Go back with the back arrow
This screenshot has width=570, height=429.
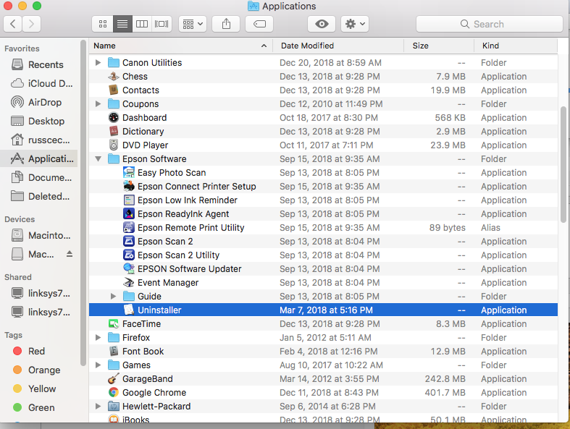(x=13, y=24)
